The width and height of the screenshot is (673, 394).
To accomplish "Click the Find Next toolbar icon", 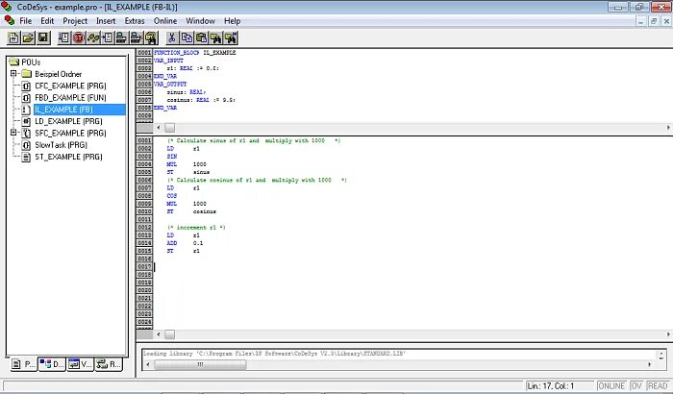I will [231, 38].
